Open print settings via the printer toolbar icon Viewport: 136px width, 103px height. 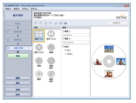coord(65,23)
